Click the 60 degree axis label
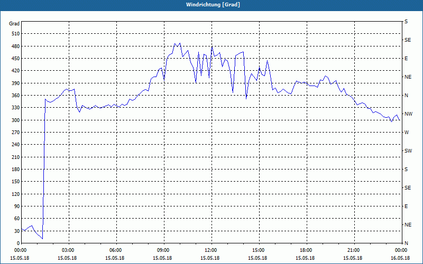 click(17, 219)
